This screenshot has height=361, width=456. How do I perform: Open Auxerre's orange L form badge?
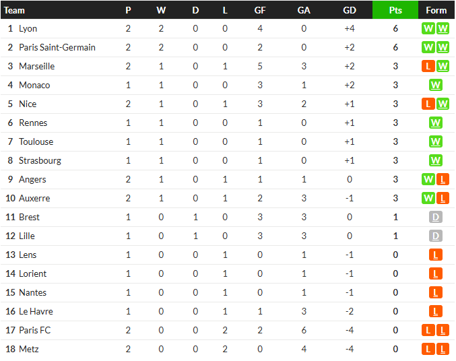coord(443,199)
